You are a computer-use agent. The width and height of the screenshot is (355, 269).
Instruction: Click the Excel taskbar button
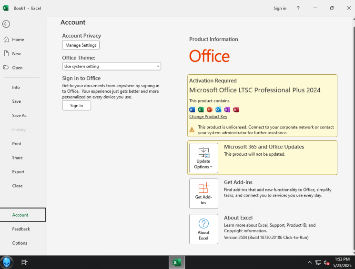[x=177, y=262]
